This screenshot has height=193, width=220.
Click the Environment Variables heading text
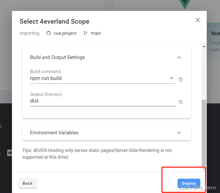click(54, 133)
